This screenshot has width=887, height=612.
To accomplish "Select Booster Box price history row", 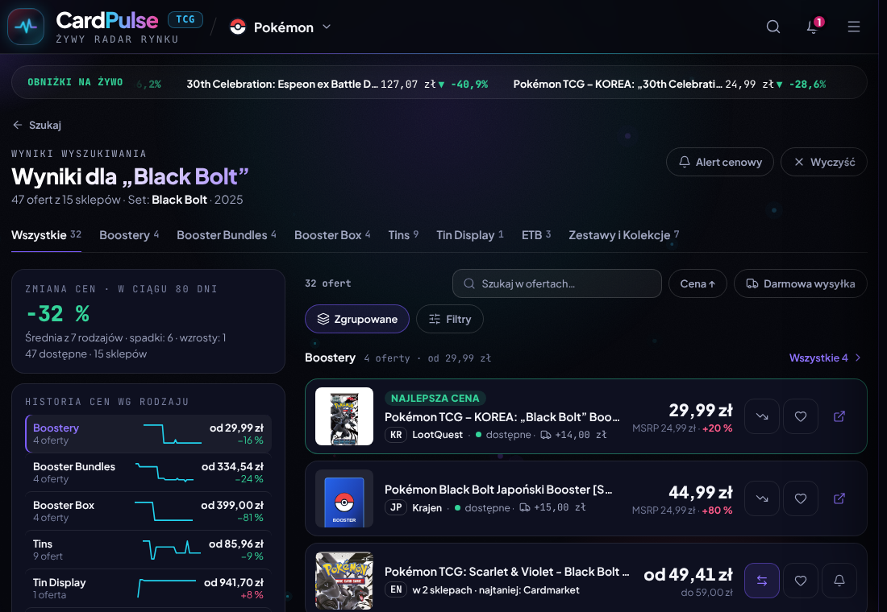I will point(148,511).
